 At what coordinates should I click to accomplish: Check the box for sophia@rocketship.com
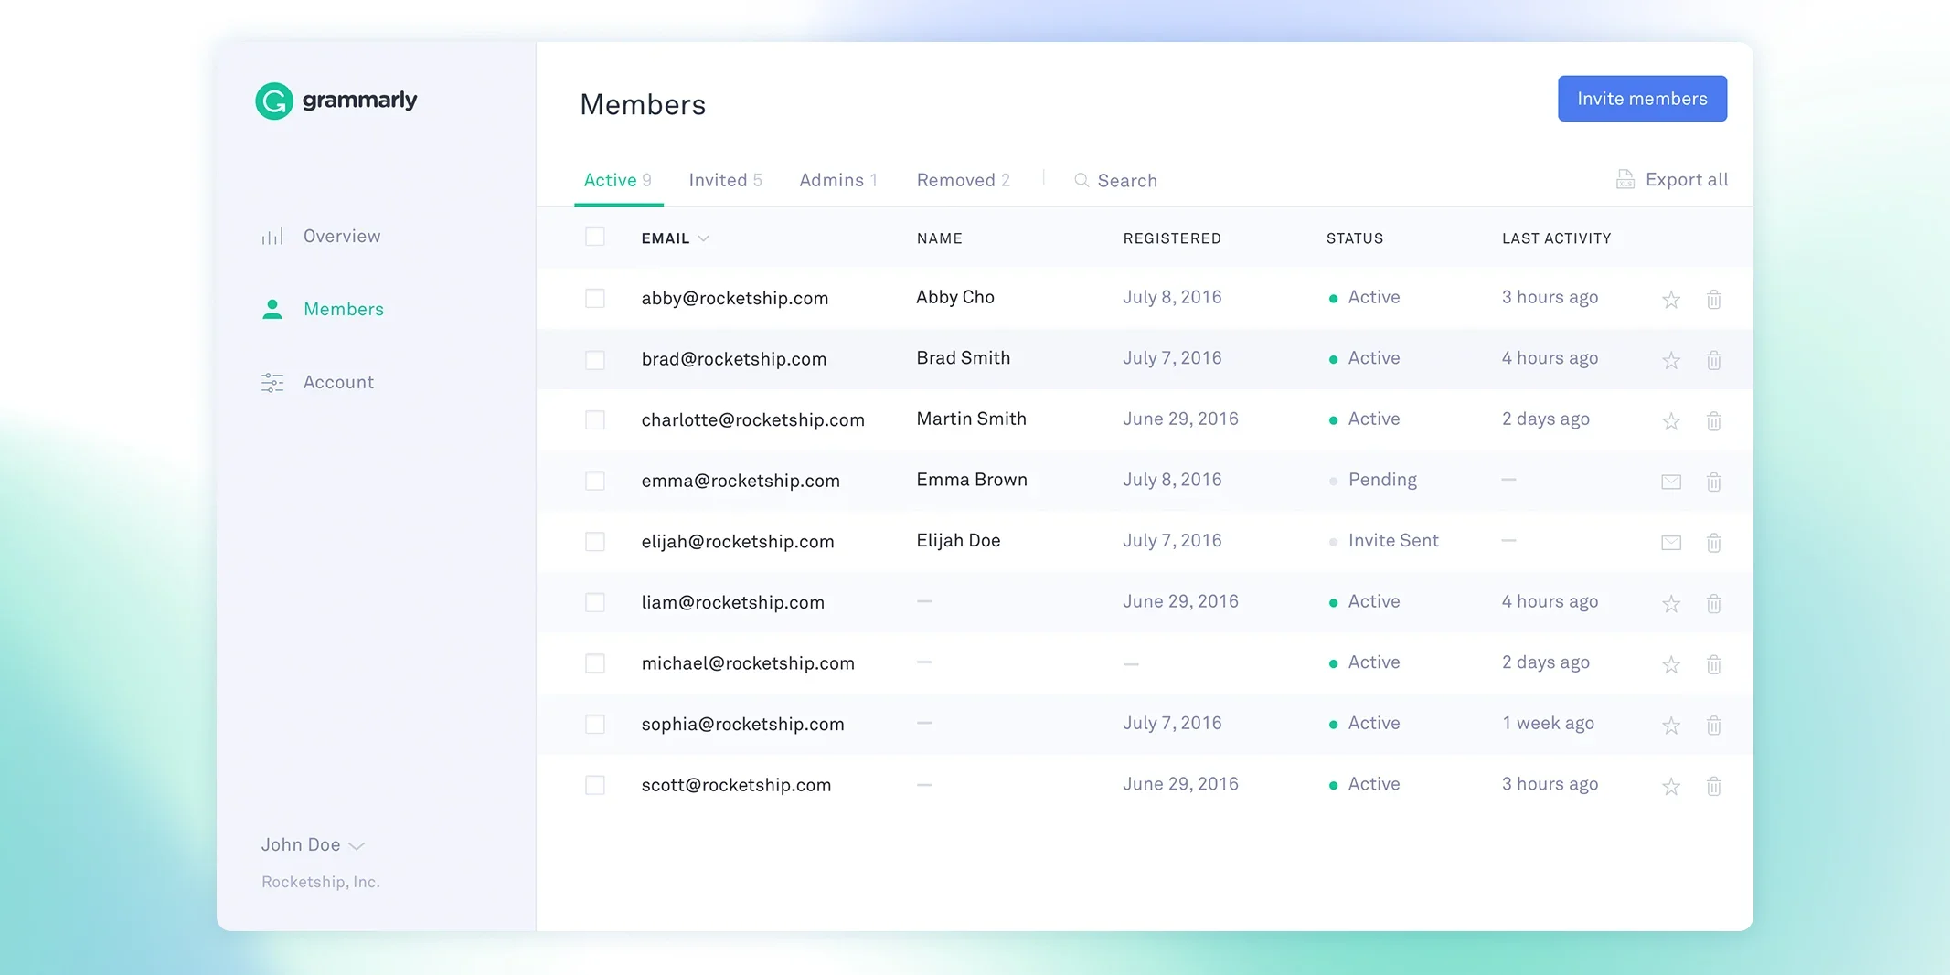(x=595, y=724)
